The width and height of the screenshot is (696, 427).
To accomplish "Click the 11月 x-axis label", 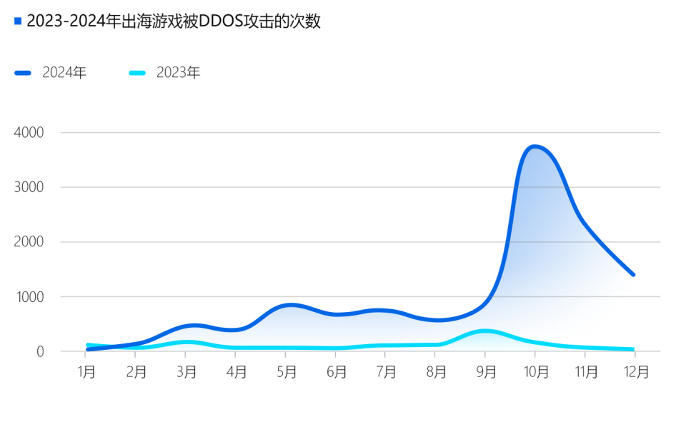I will pos(587,371).
